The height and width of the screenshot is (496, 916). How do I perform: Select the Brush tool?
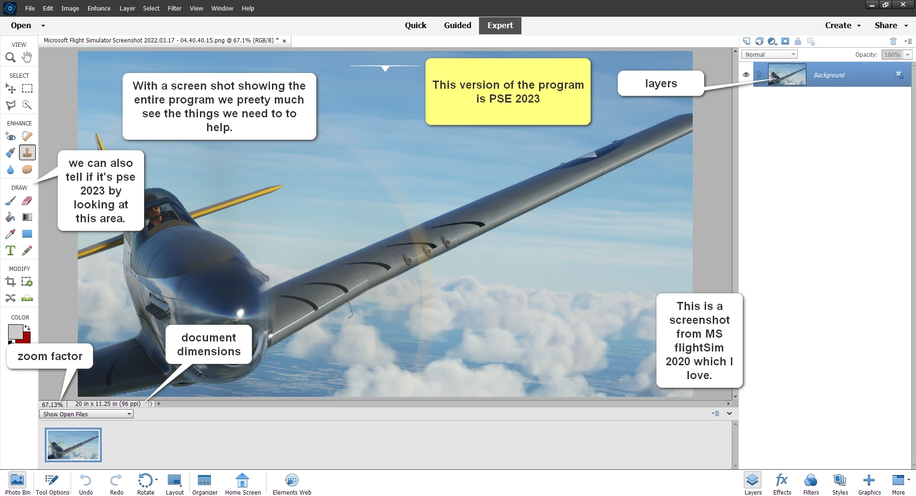click(10, 201)
